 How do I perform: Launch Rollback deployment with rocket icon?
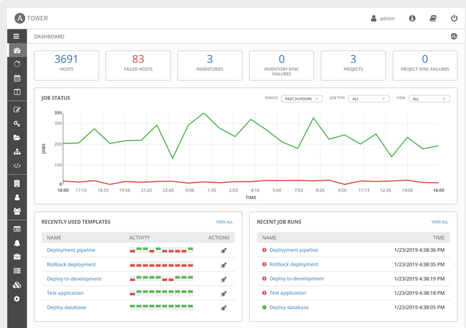pos(224,265)
